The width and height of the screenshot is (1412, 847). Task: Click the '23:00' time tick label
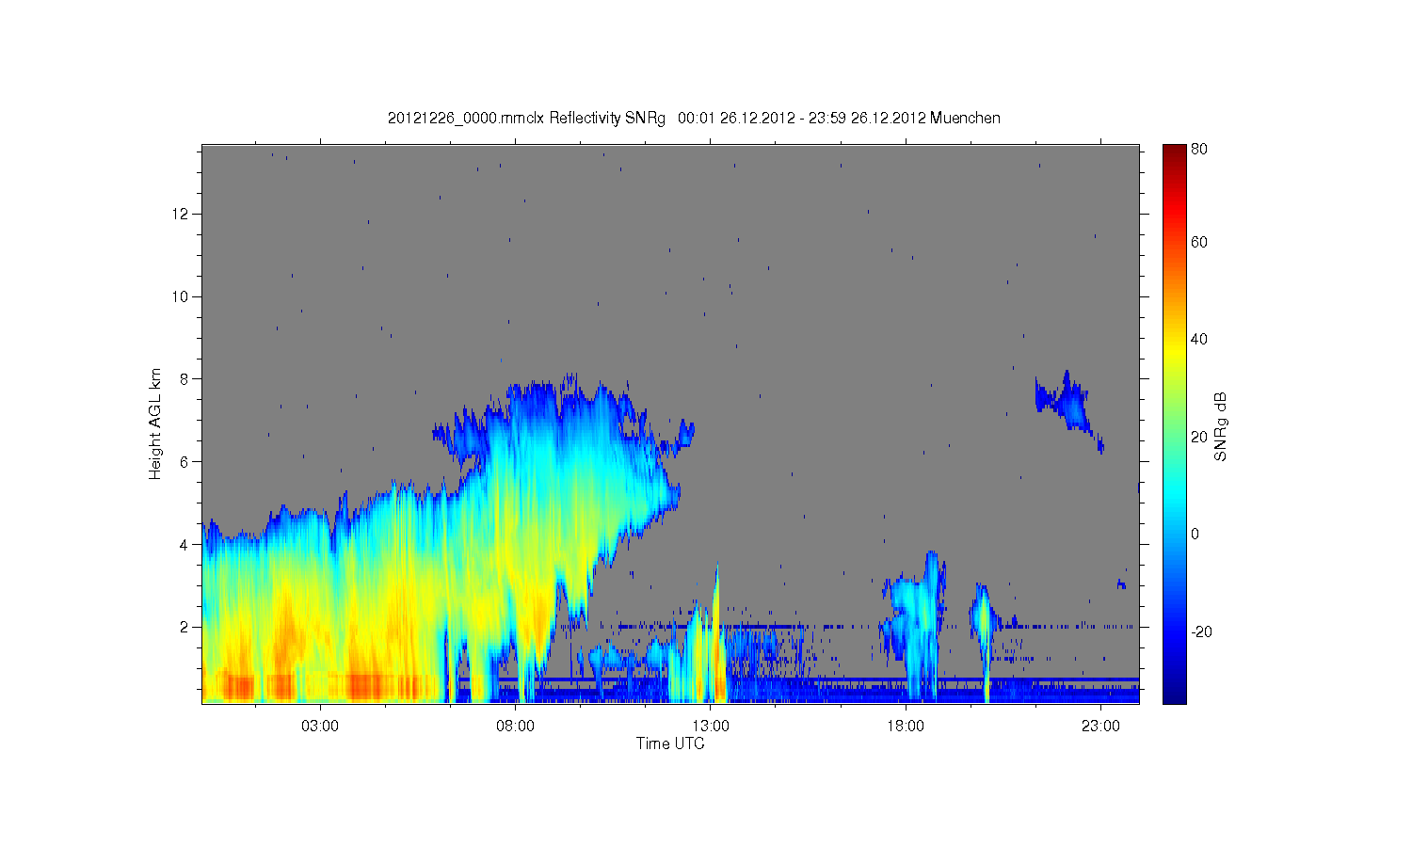tap(1100, 726)
